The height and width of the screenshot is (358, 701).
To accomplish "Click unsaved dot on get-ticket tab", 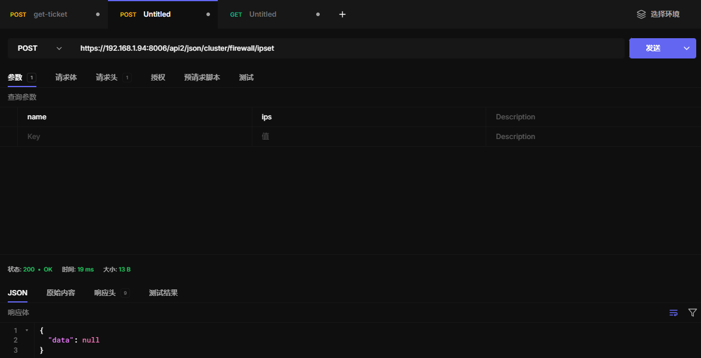I will (x=98, y=14).
